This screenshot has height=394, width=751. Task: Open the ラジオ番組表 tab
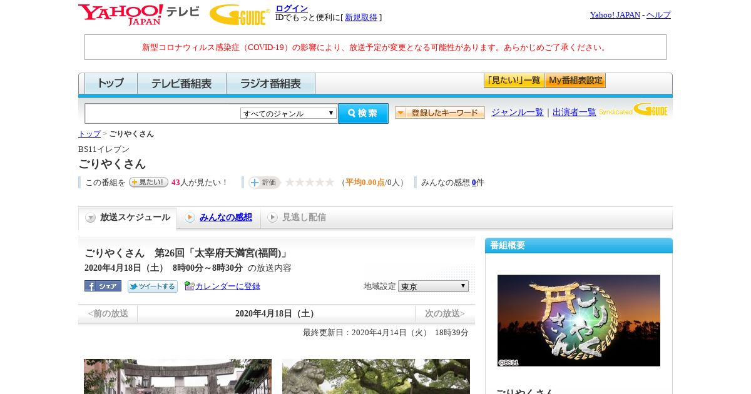(x=270, y=83)
